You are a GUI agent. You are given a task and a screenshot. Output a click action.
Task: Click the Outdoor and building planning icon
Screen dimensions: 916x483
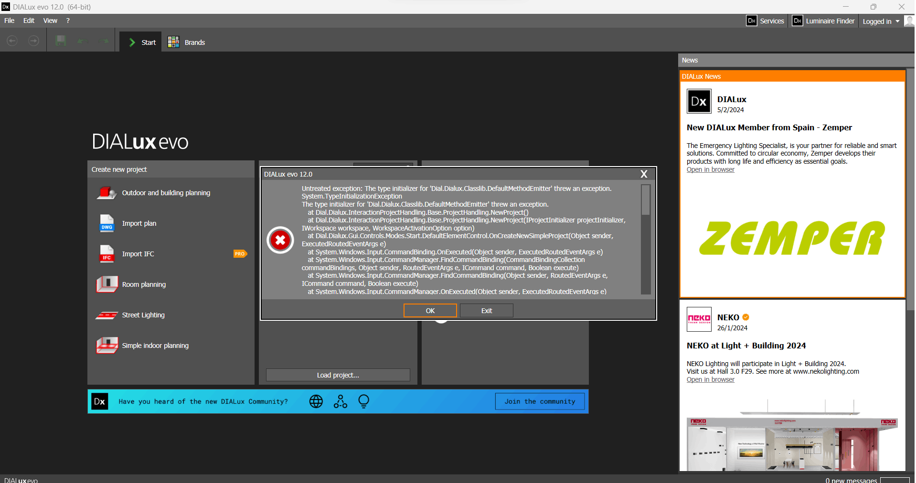107,193
